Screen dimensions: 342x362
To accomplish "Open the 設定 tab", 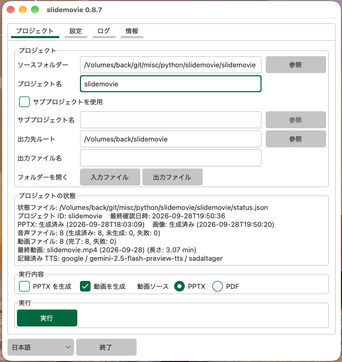I will click(76, 31).
